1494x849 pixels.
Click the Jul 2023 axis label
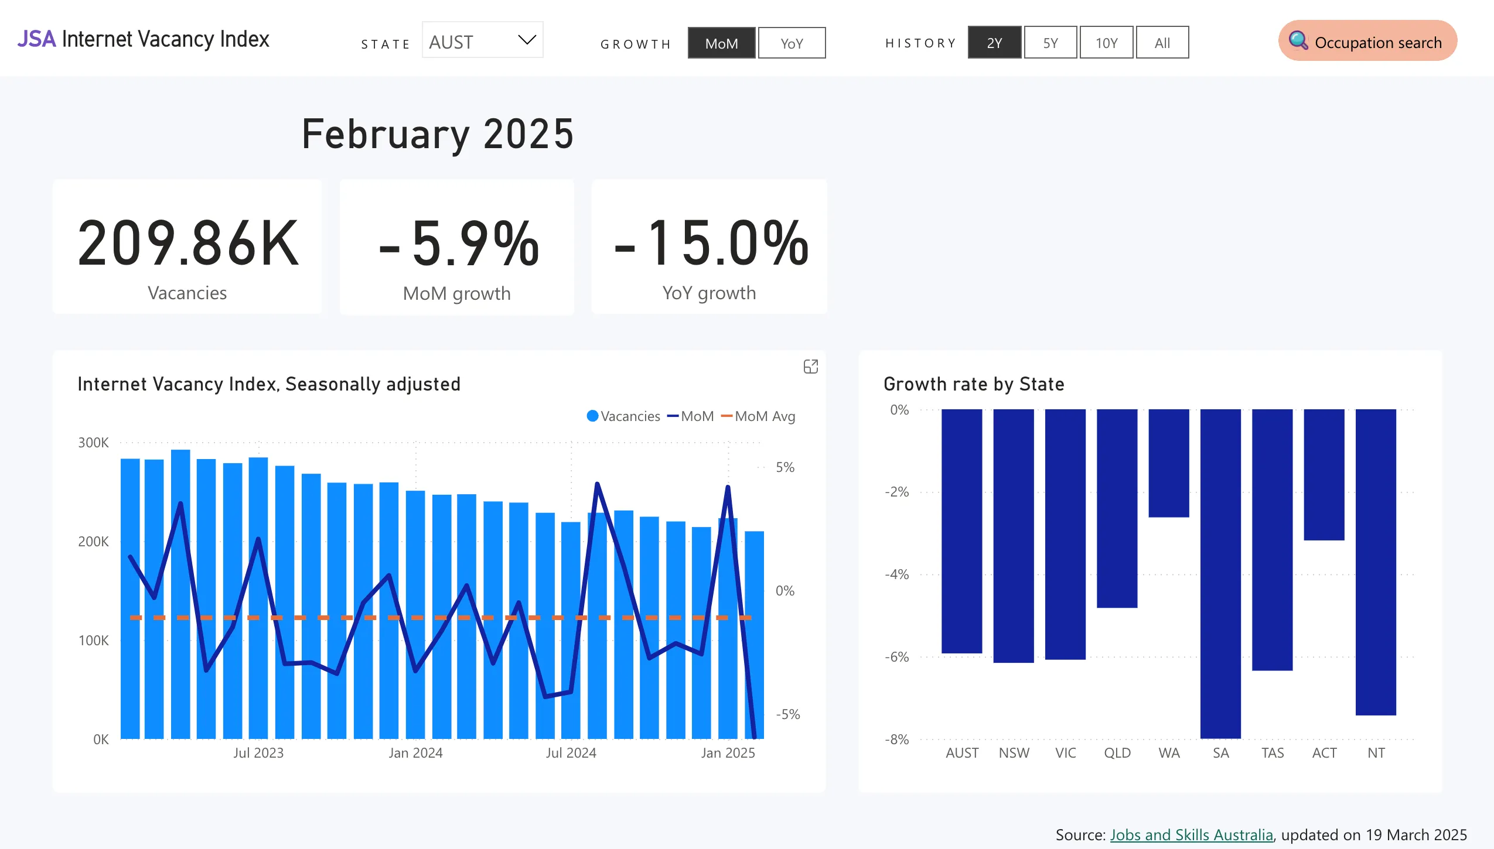click(x=258, y=752)
